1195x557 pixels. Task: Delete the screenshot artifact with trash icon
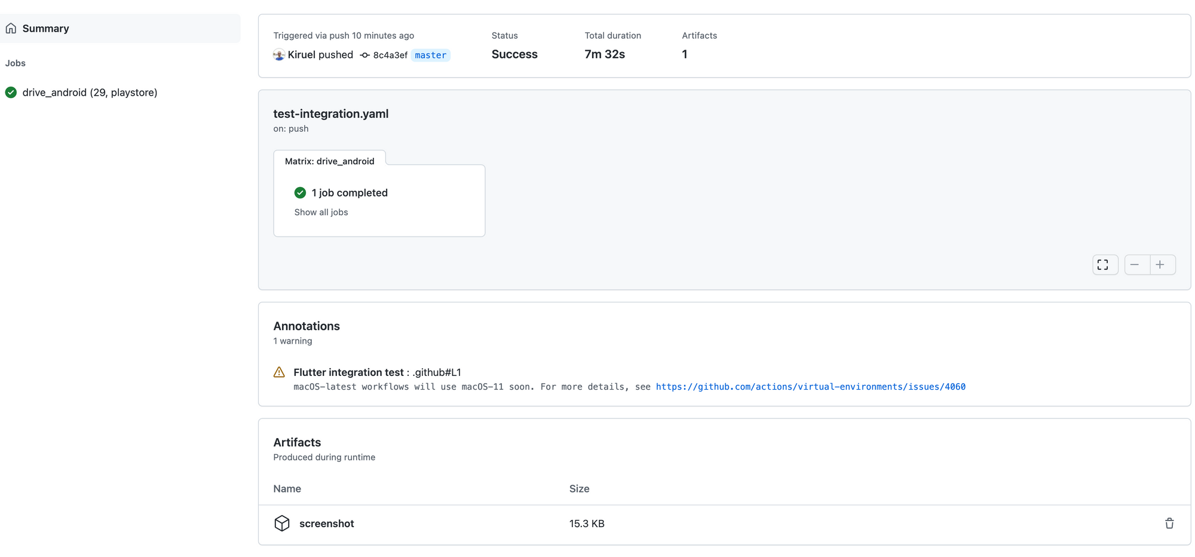tap(1169, 524)
